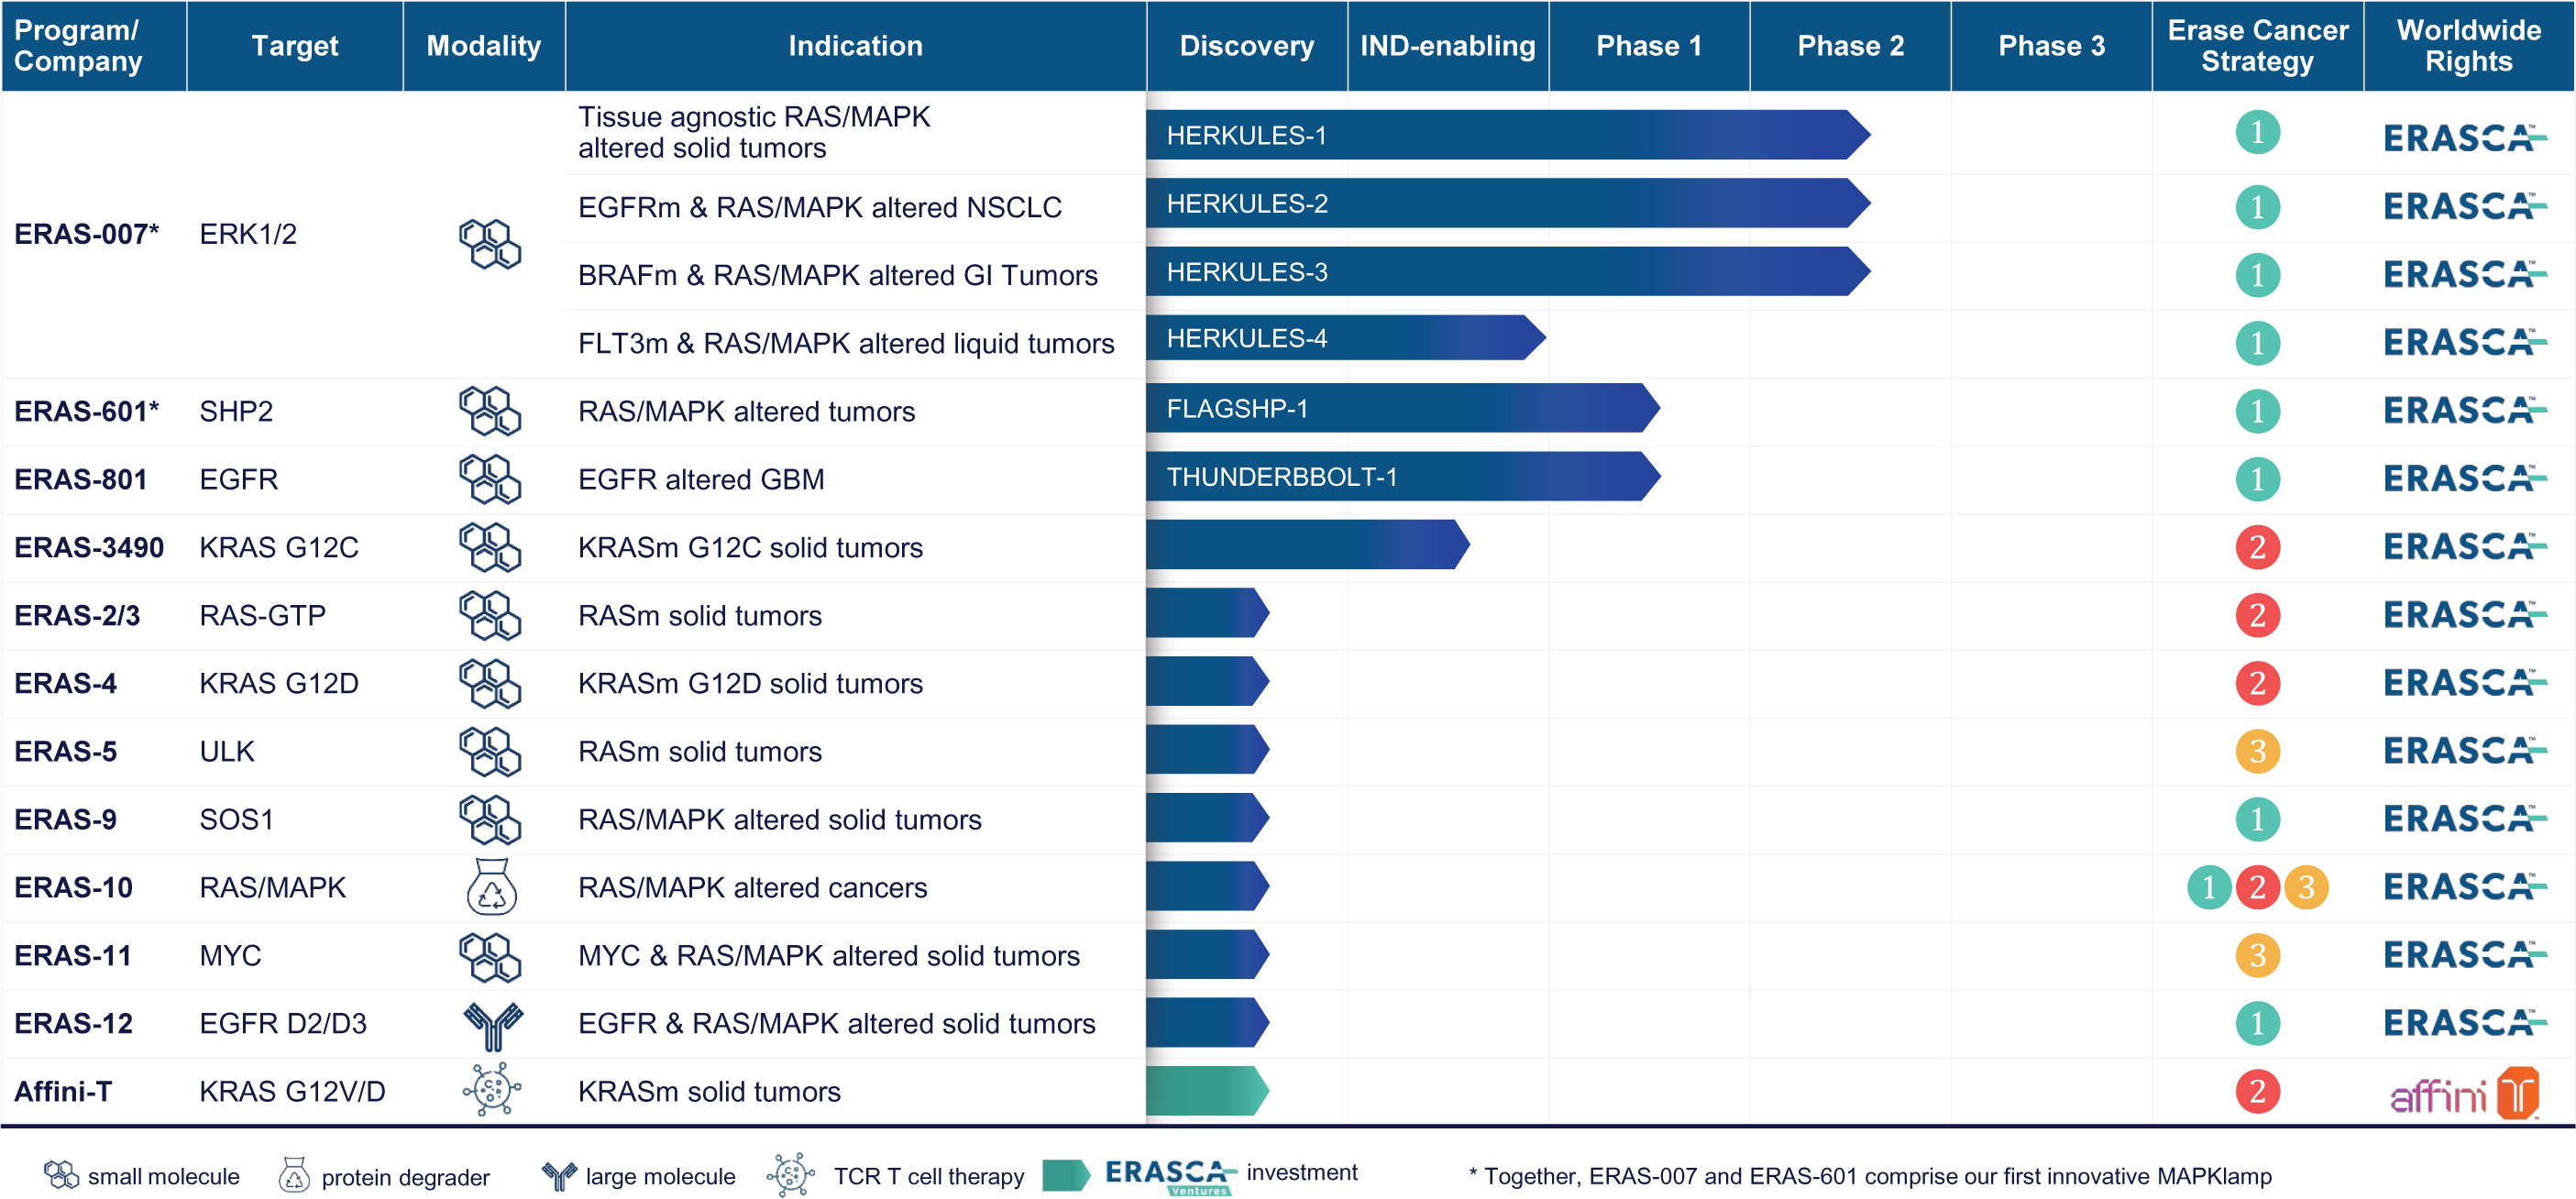This screenshot has width=2576, height=1199.
Task: Click the IND-enabling column header
Action: coord(1447,46)
